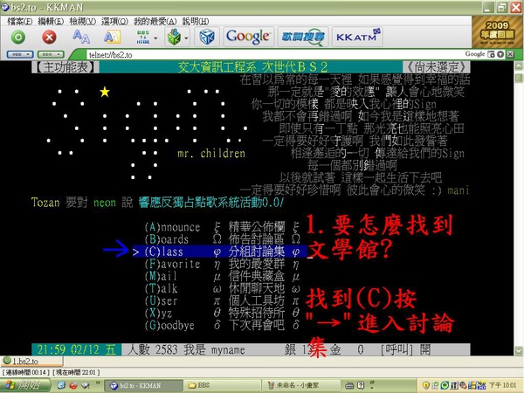Viewport: 524px width, 393px height.
Task: Expand the dropdown beside the green box icon
Action: 187,38
